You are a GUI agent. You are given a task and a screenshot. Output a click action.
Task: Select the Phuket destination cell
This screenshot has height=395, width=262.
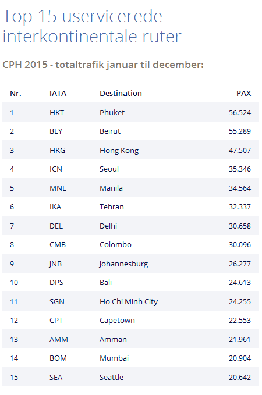click(x=112, y=112)
